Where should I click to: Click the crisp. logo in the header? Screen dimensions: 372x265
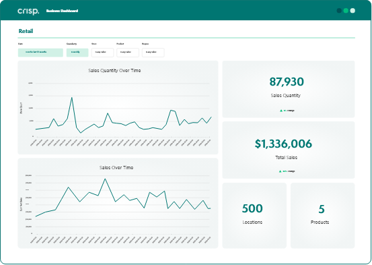tap(28, 11)
